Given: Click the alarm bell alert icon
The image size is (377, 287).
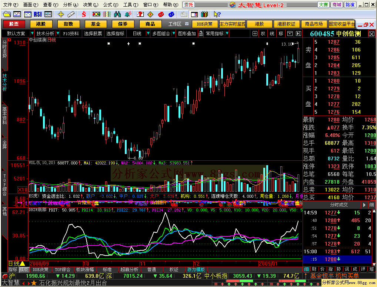Looking at the screenshot, I should 128,14.
